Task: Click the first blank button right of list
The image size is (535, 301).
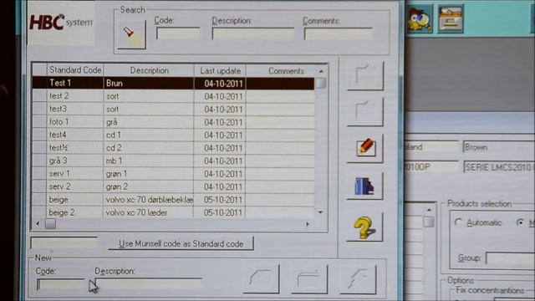Action: [x=365, y=76]
